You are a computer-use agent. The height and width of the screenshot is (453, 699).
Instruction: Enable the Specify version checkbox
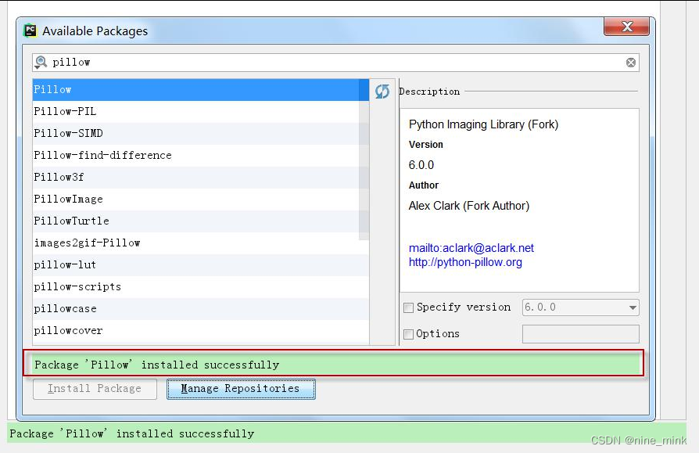408,307
